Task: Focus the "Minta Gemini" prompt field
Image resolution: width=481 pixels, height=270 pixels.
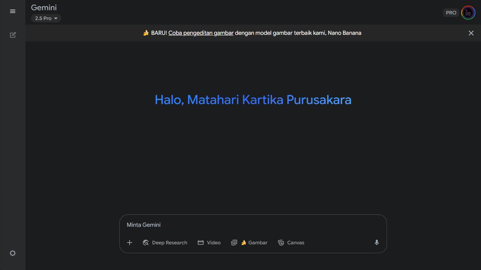Action: tap(253, 225)
